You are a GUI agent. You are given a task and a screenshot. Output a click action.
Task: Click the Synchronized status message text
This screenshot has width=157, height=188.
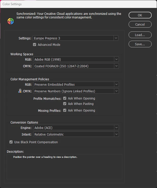pos(69,15)
